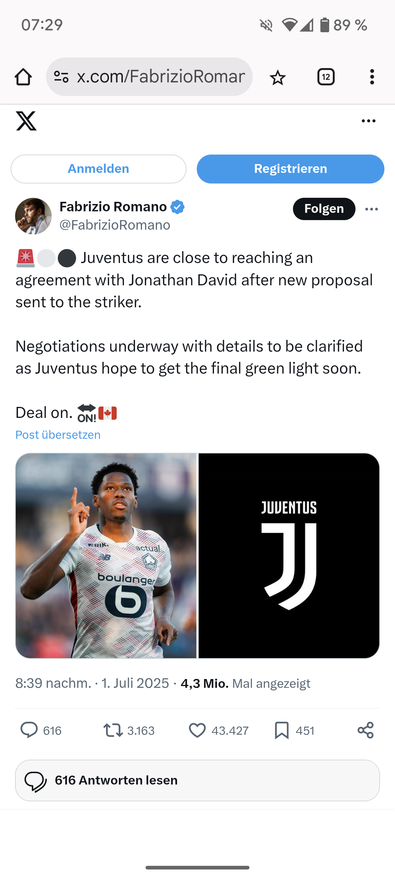395x879 pixels.
Task: Open the Juventus logo image
Action: click(x=289, y=556)
